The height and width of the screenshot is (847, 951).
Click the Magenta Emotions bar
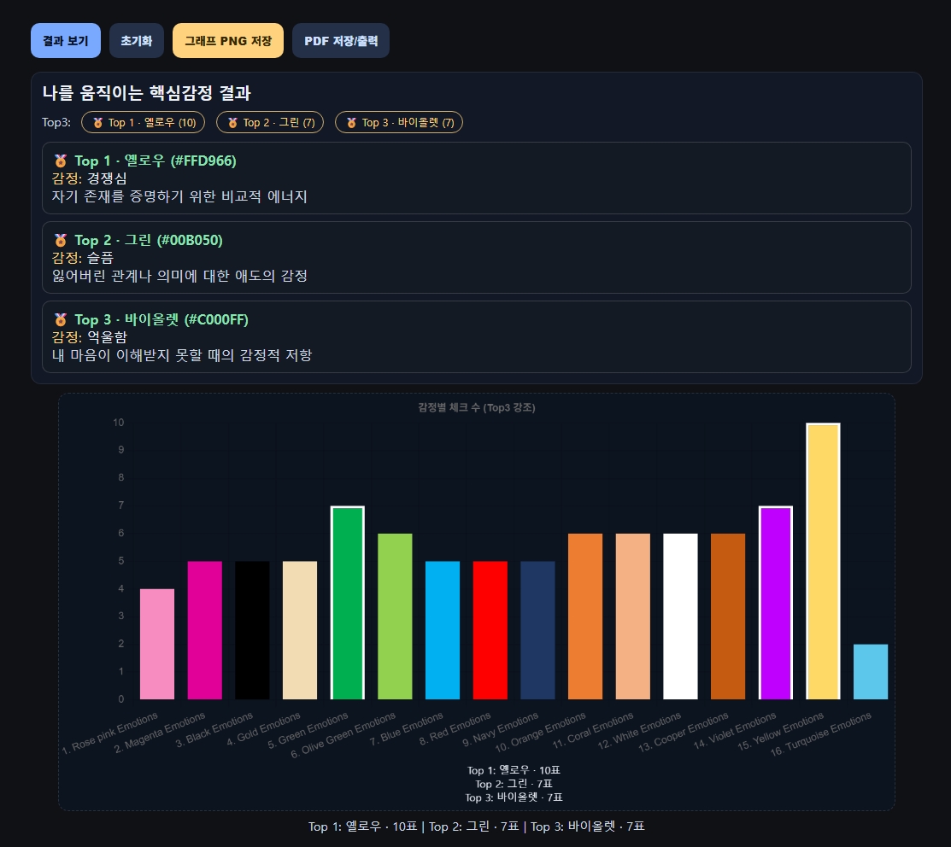point(204,630)
